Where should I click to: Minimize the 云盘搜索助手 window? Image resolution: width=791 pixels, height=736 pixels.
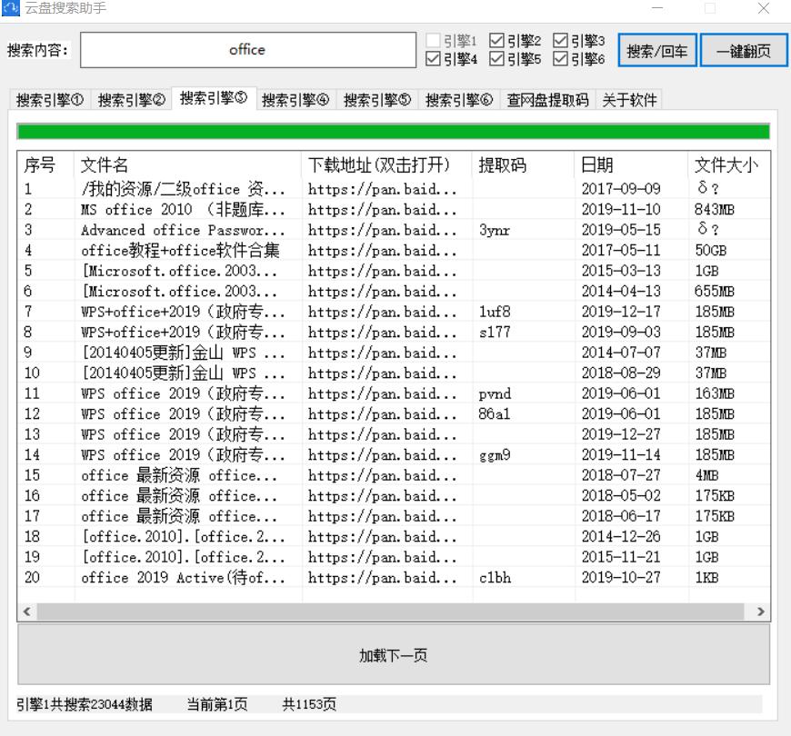point(656,8)
